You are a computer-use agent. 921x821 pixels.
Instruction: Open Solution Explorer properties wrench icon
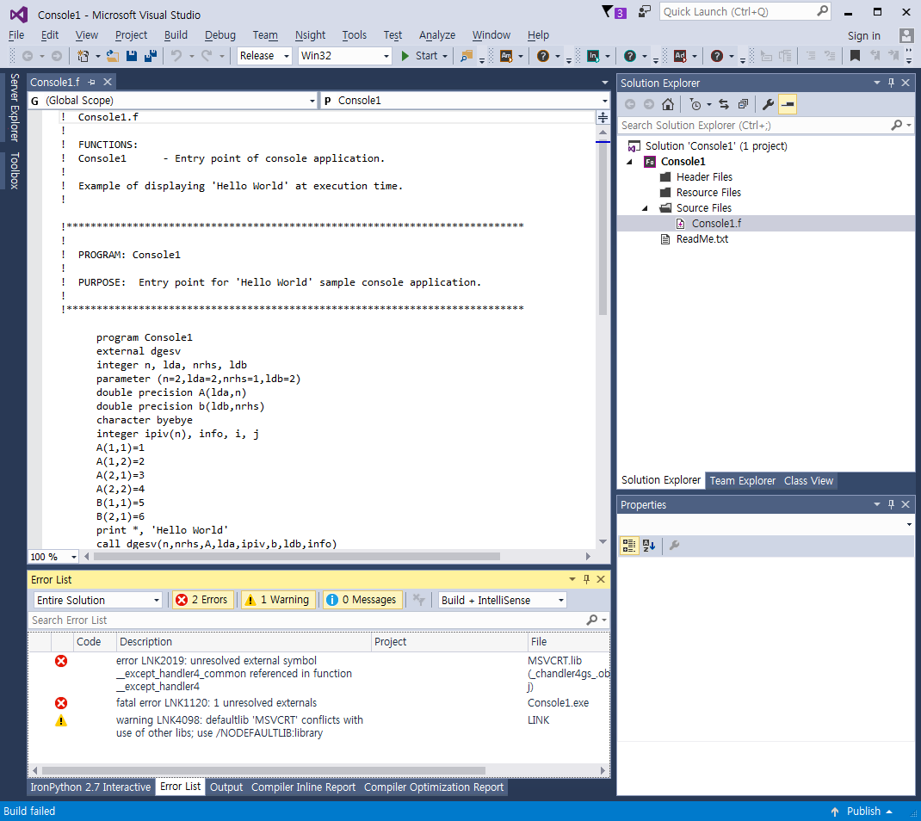(x=769, y=104)
